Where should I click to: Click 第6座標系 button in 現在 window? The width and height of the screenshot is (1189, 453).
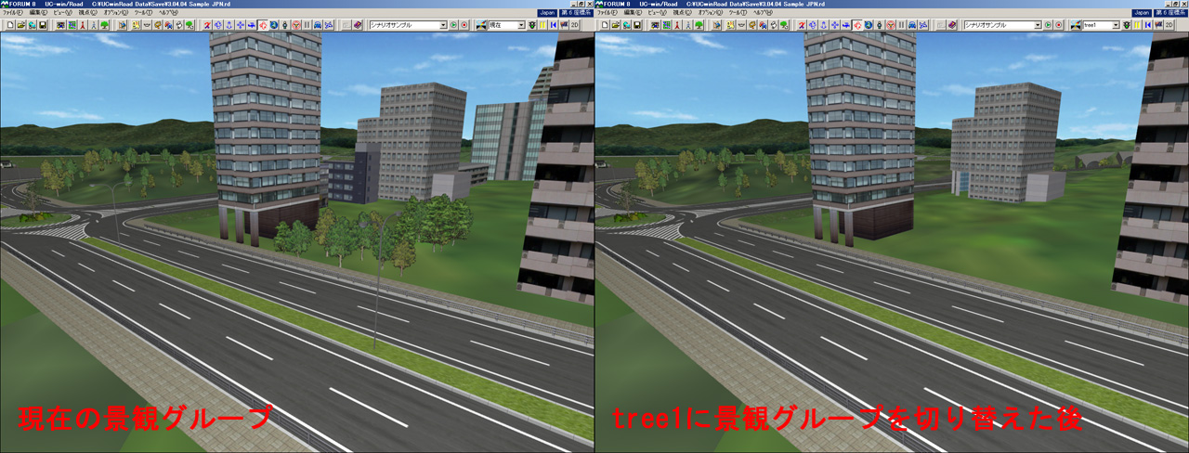tap(577, 13)
